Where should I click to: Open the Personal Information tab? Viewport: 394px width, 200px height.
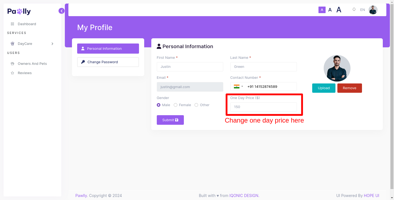coord(108,49)
